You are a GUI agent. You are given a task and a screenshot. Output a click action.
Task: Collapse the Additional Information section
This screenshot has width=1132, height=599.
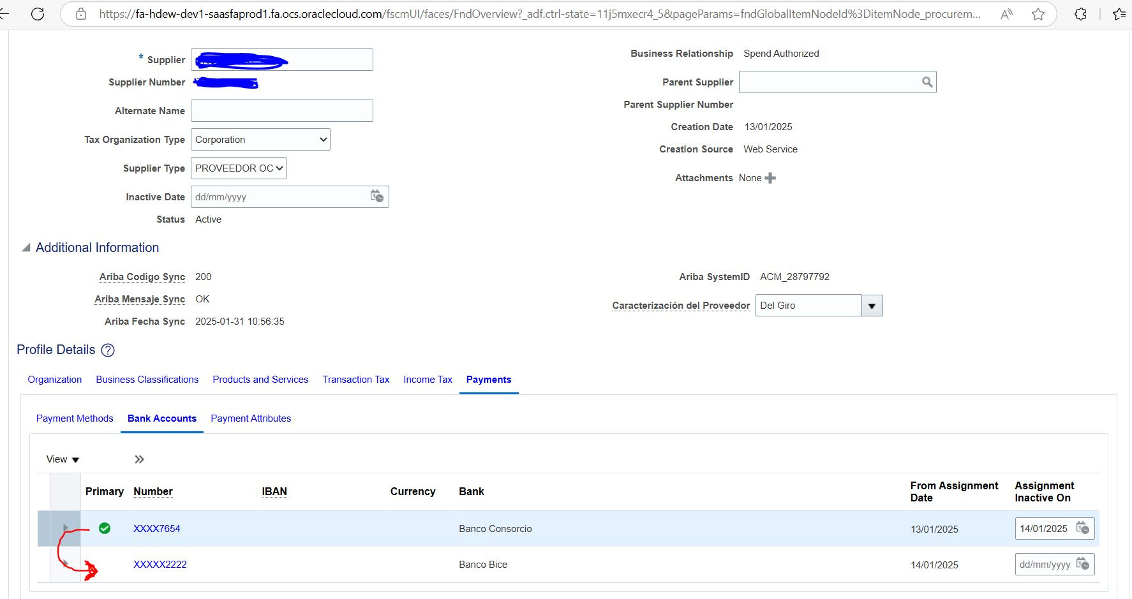pos(26,248)
